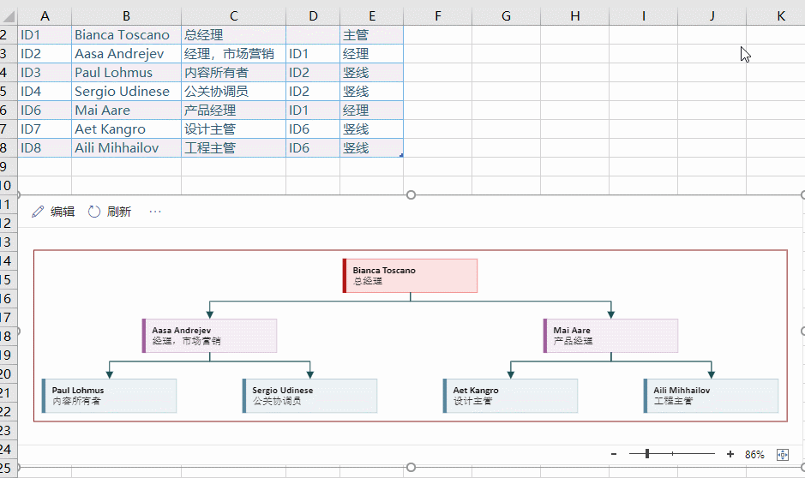The width and height of the screenshot is (805, 478).
Task: Click cell with Sergio Udinese in table
Action: pos(126,92)
